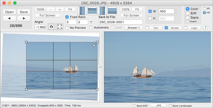Select fourth orientation thumbnail preview
213x108 pixels.
tap(112, 11)
